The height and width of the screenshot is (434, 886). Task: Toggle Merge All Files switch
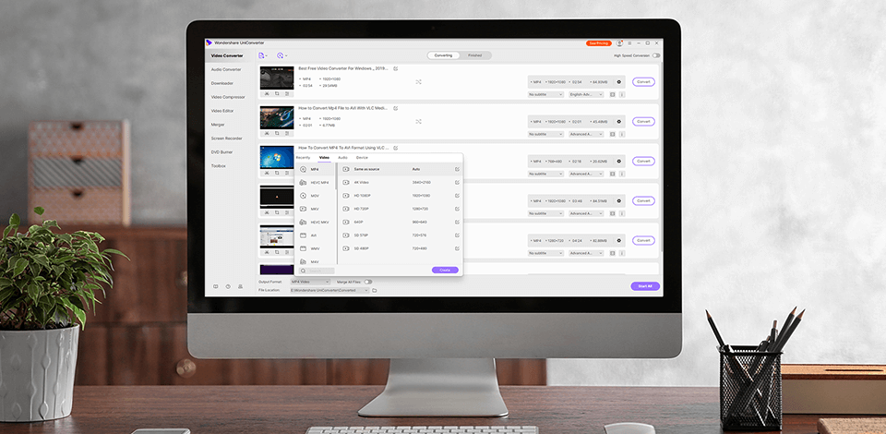pos(368,282)
